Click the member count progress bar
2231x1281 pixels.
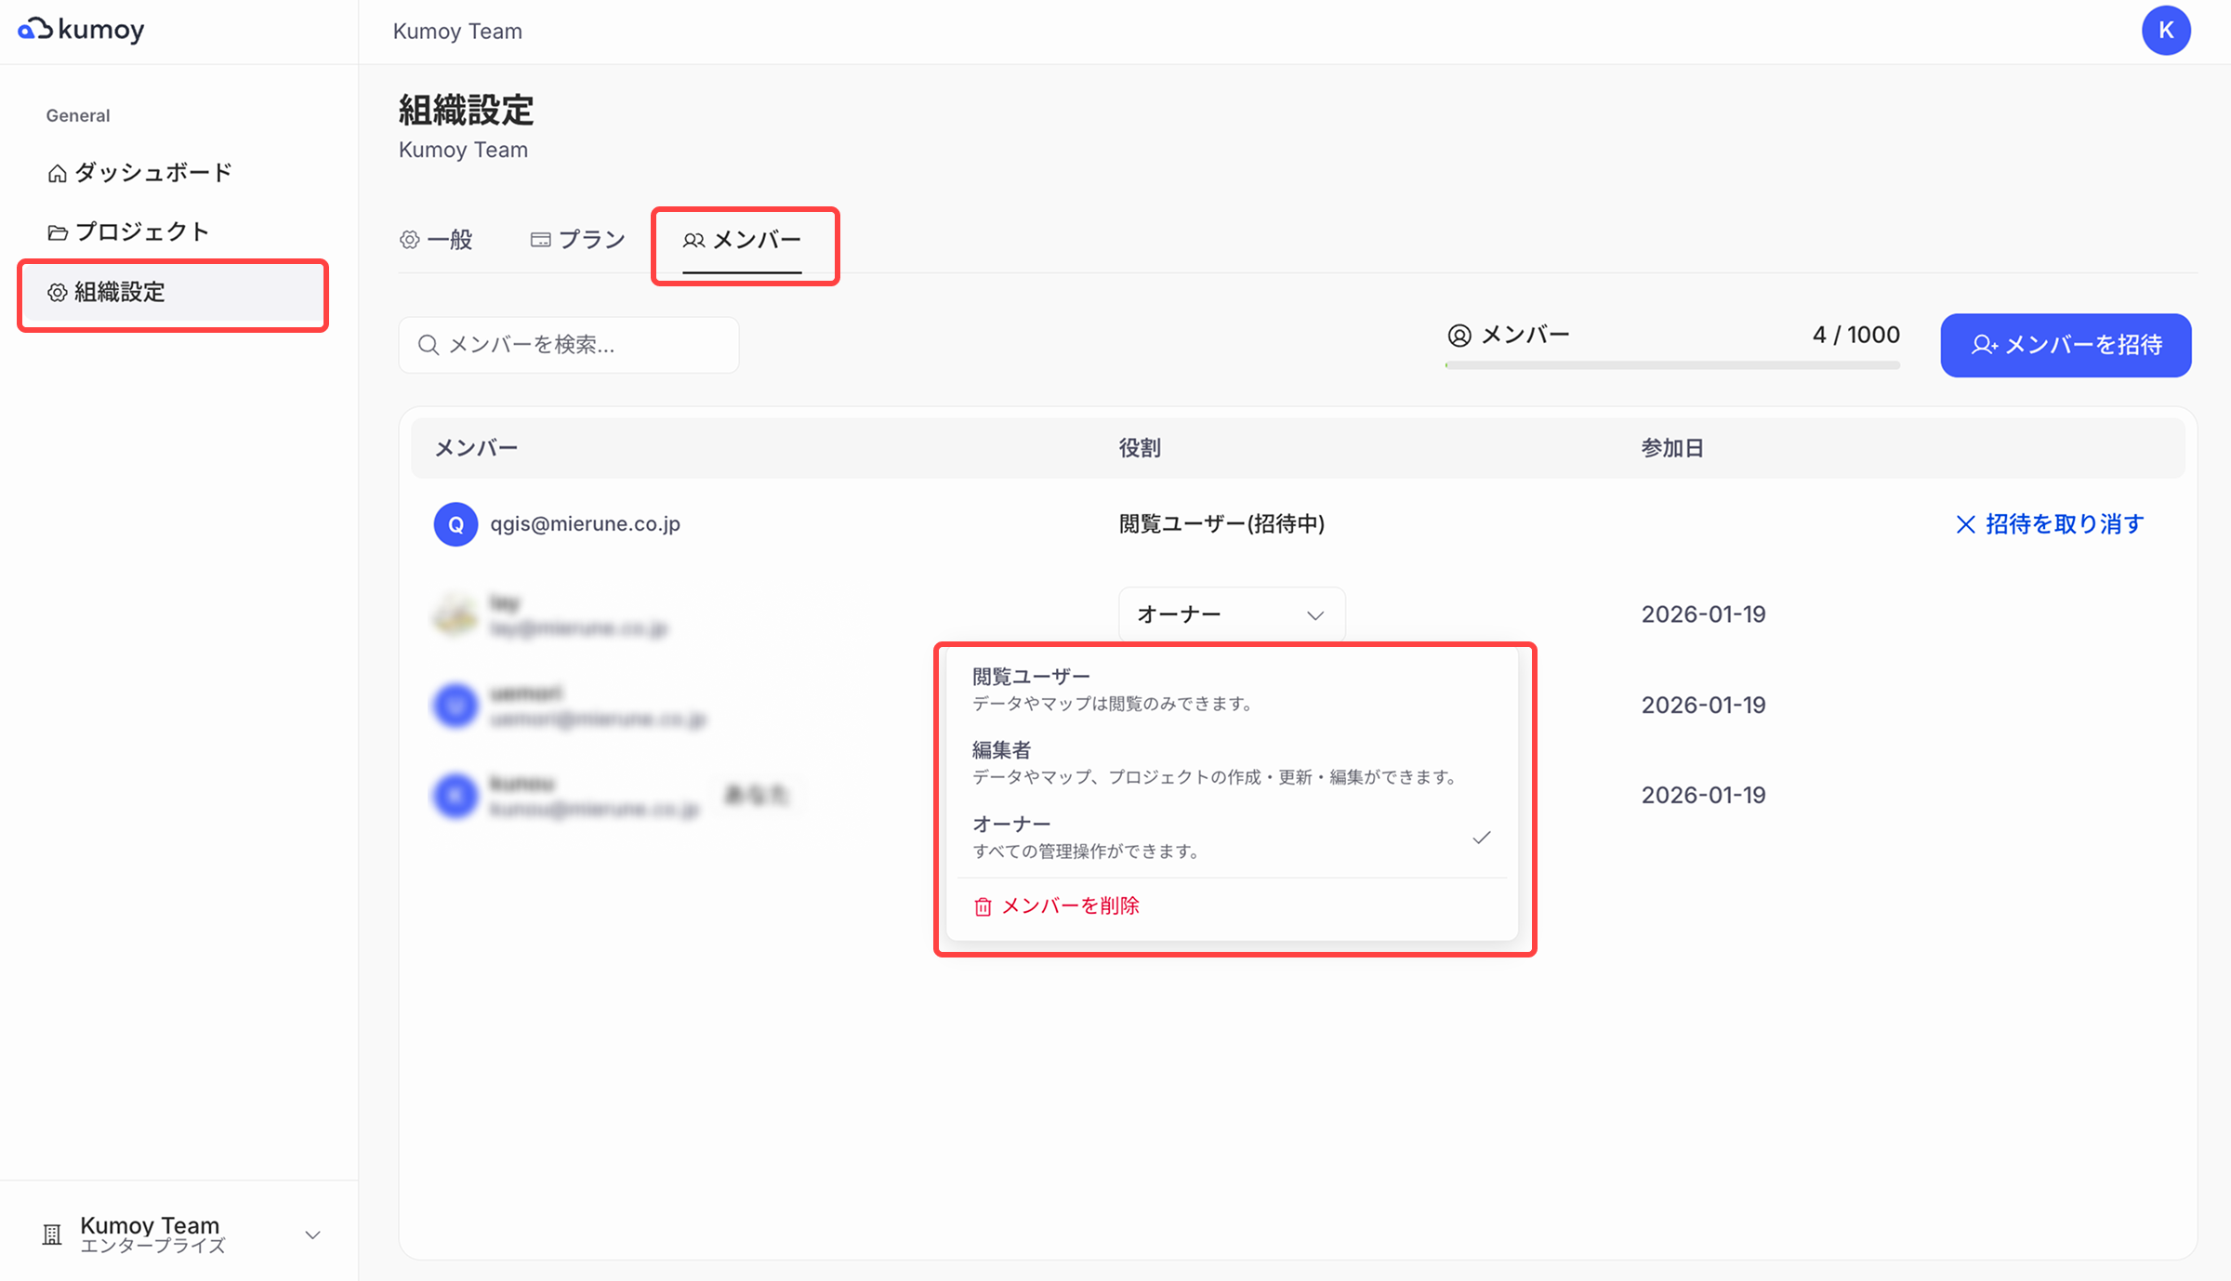1671,365
